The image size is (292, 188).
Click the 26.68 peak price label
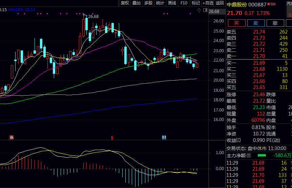coord(93,16)
